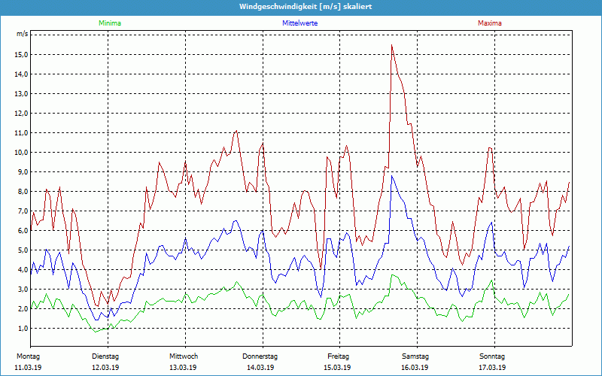Viewport: 602px width, 376px height.
Task: Click the 4,0 y-axis value
Action: click(x=23, y=270)
